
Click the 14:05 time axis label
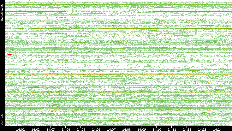(81, 129)
